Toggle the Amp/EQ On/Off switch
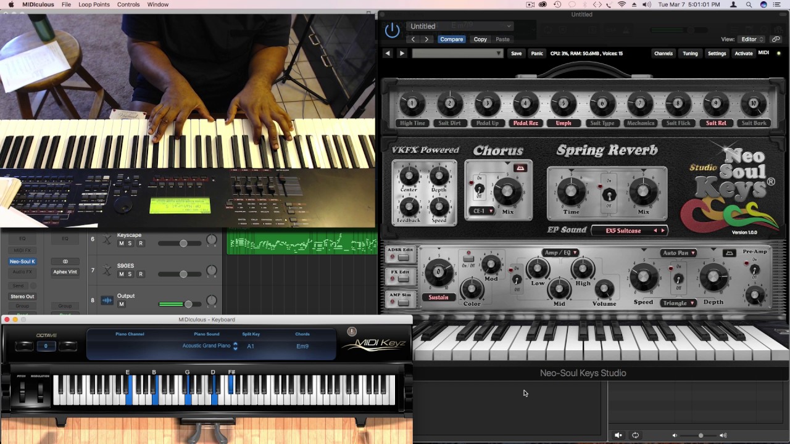The image size is (790, 444). pos(517,280)
